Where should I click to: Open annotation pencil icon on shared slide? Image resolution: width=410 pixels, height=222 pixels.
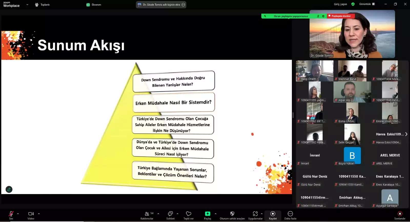pyautogui.click(x=9, y=189)
